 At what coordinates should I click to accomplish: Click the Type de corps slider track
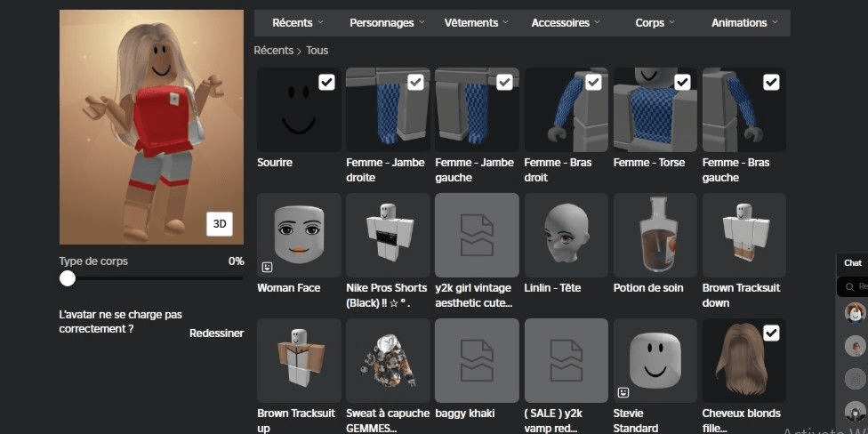click(152, 278)
